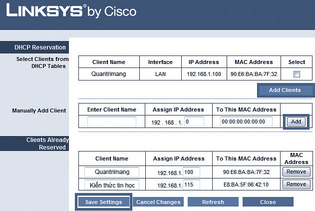Remove the Quantrimang reserved client
Image resolution: width=315 pixels, height=211 pixels.
[x=296, y=171]
